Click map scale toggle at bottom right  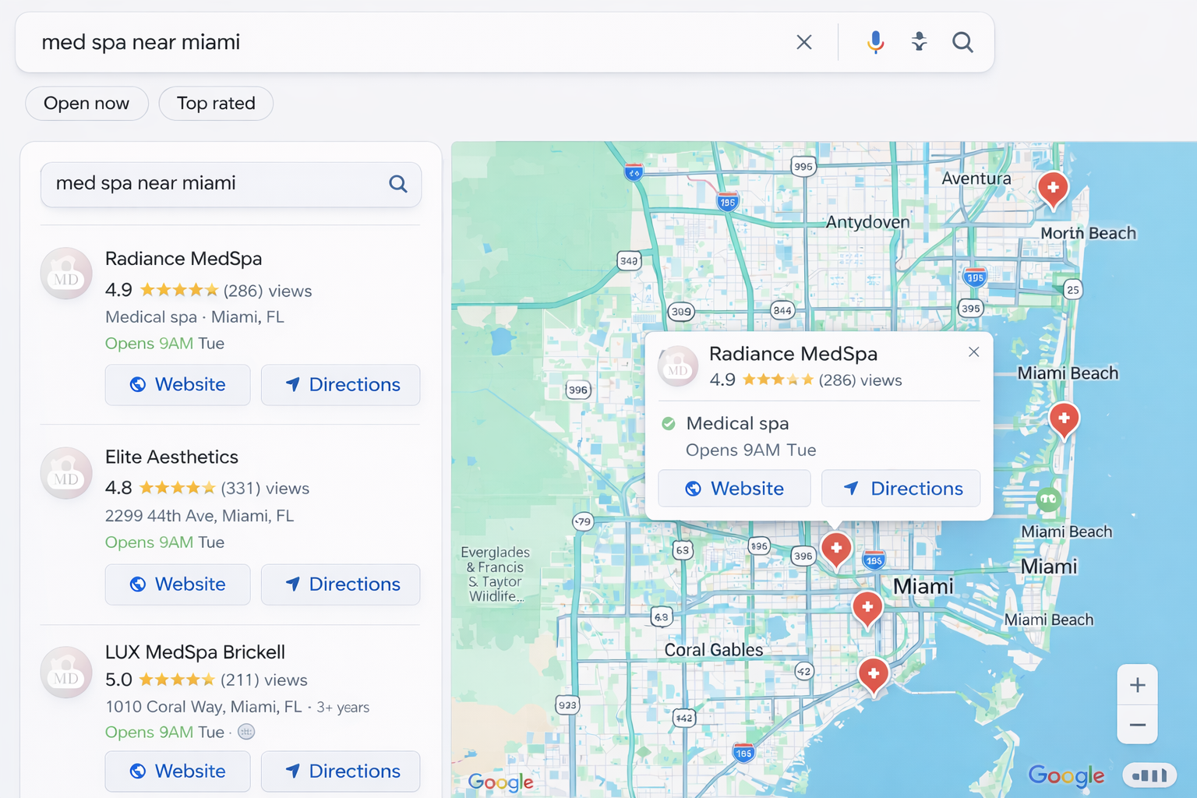coord(1149,775)
